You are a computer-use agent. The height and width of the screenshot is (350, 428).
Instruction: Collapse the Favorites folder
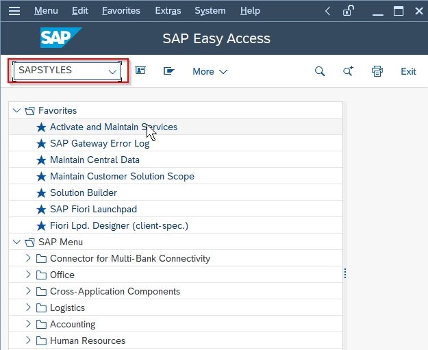click(16, 110)
